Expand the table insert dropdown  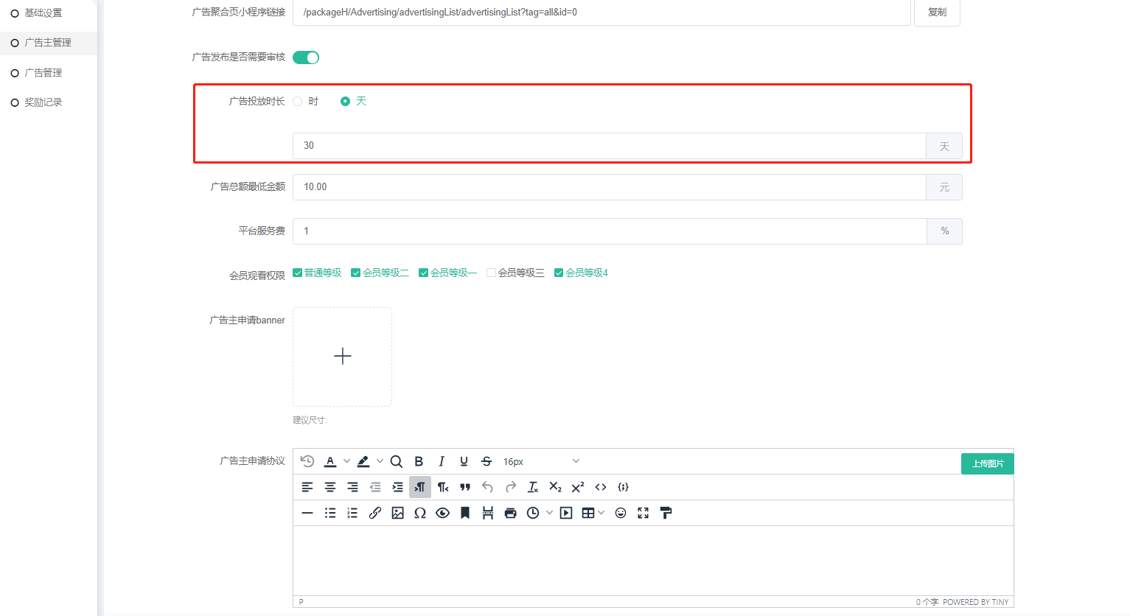(x=601, y=513)
